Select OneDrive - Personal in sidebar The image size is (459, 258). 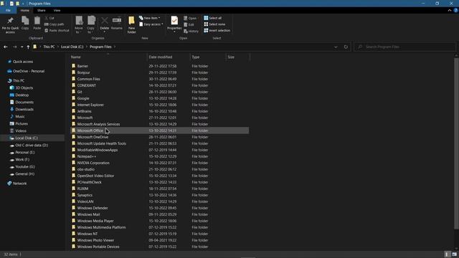coord(29,71)
